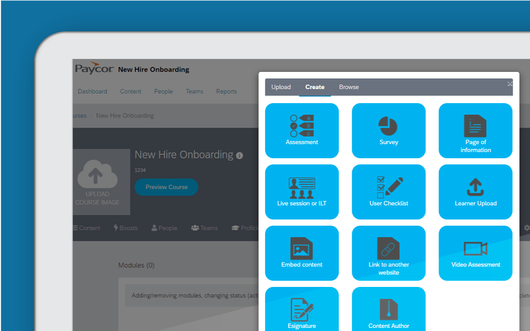Create a Page of information

[x=475, y=130]
